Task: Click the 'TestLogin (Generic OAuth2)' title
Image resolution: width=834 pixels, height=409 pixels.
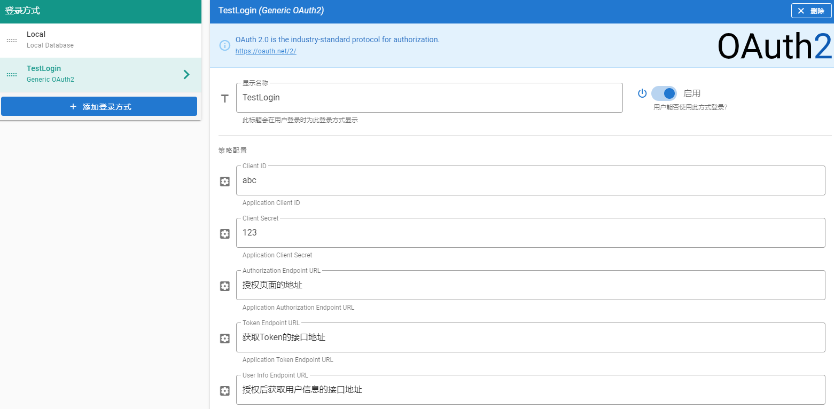Action: coord(271,11)
